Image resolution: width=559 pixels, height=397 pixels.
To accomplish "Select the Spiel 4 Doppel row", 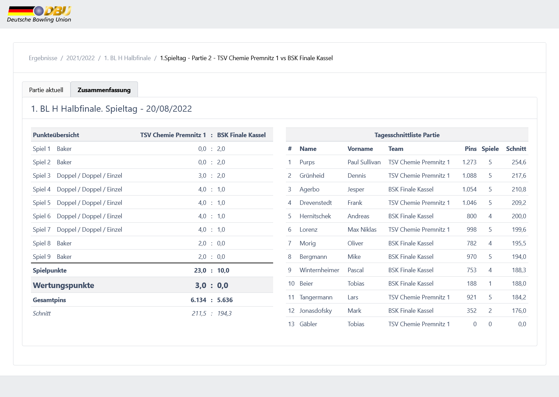I will click(152, 189).
